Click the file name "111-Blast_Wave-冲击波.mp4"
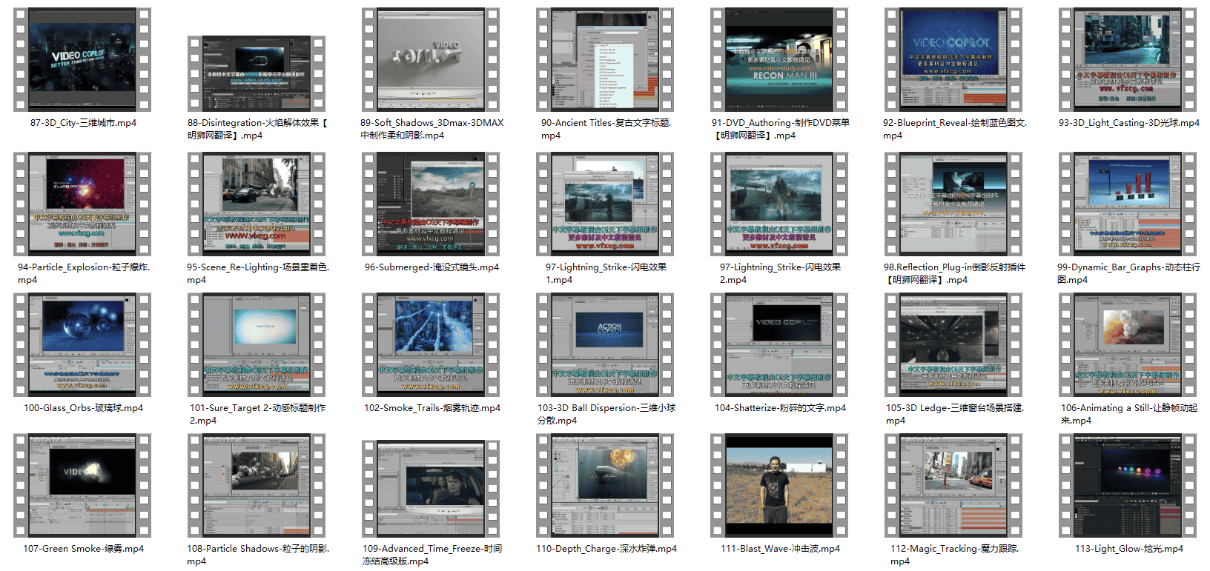Screen dimensions: 1210x571 780,549
